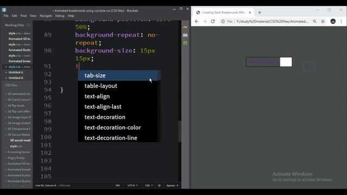347x195 pixels.
Task: Go forward in Chrome
Action: pyautogui.click(x=205, y=22)
